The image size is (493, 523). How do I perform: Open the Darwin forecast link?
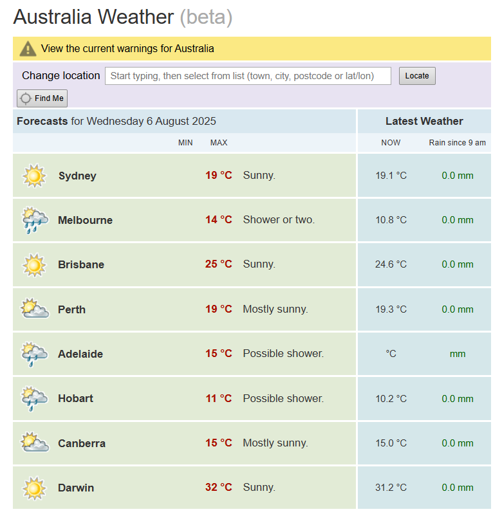pos(76,488)
